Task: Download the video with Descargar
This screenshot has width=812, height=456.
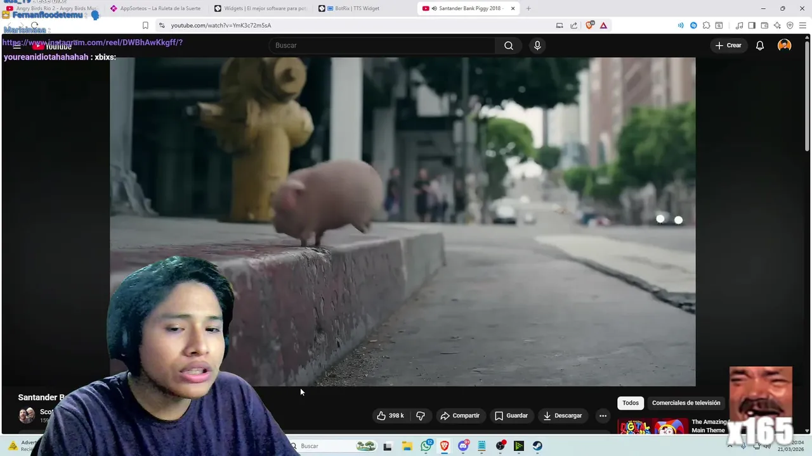Action: (x=563, y=415)
